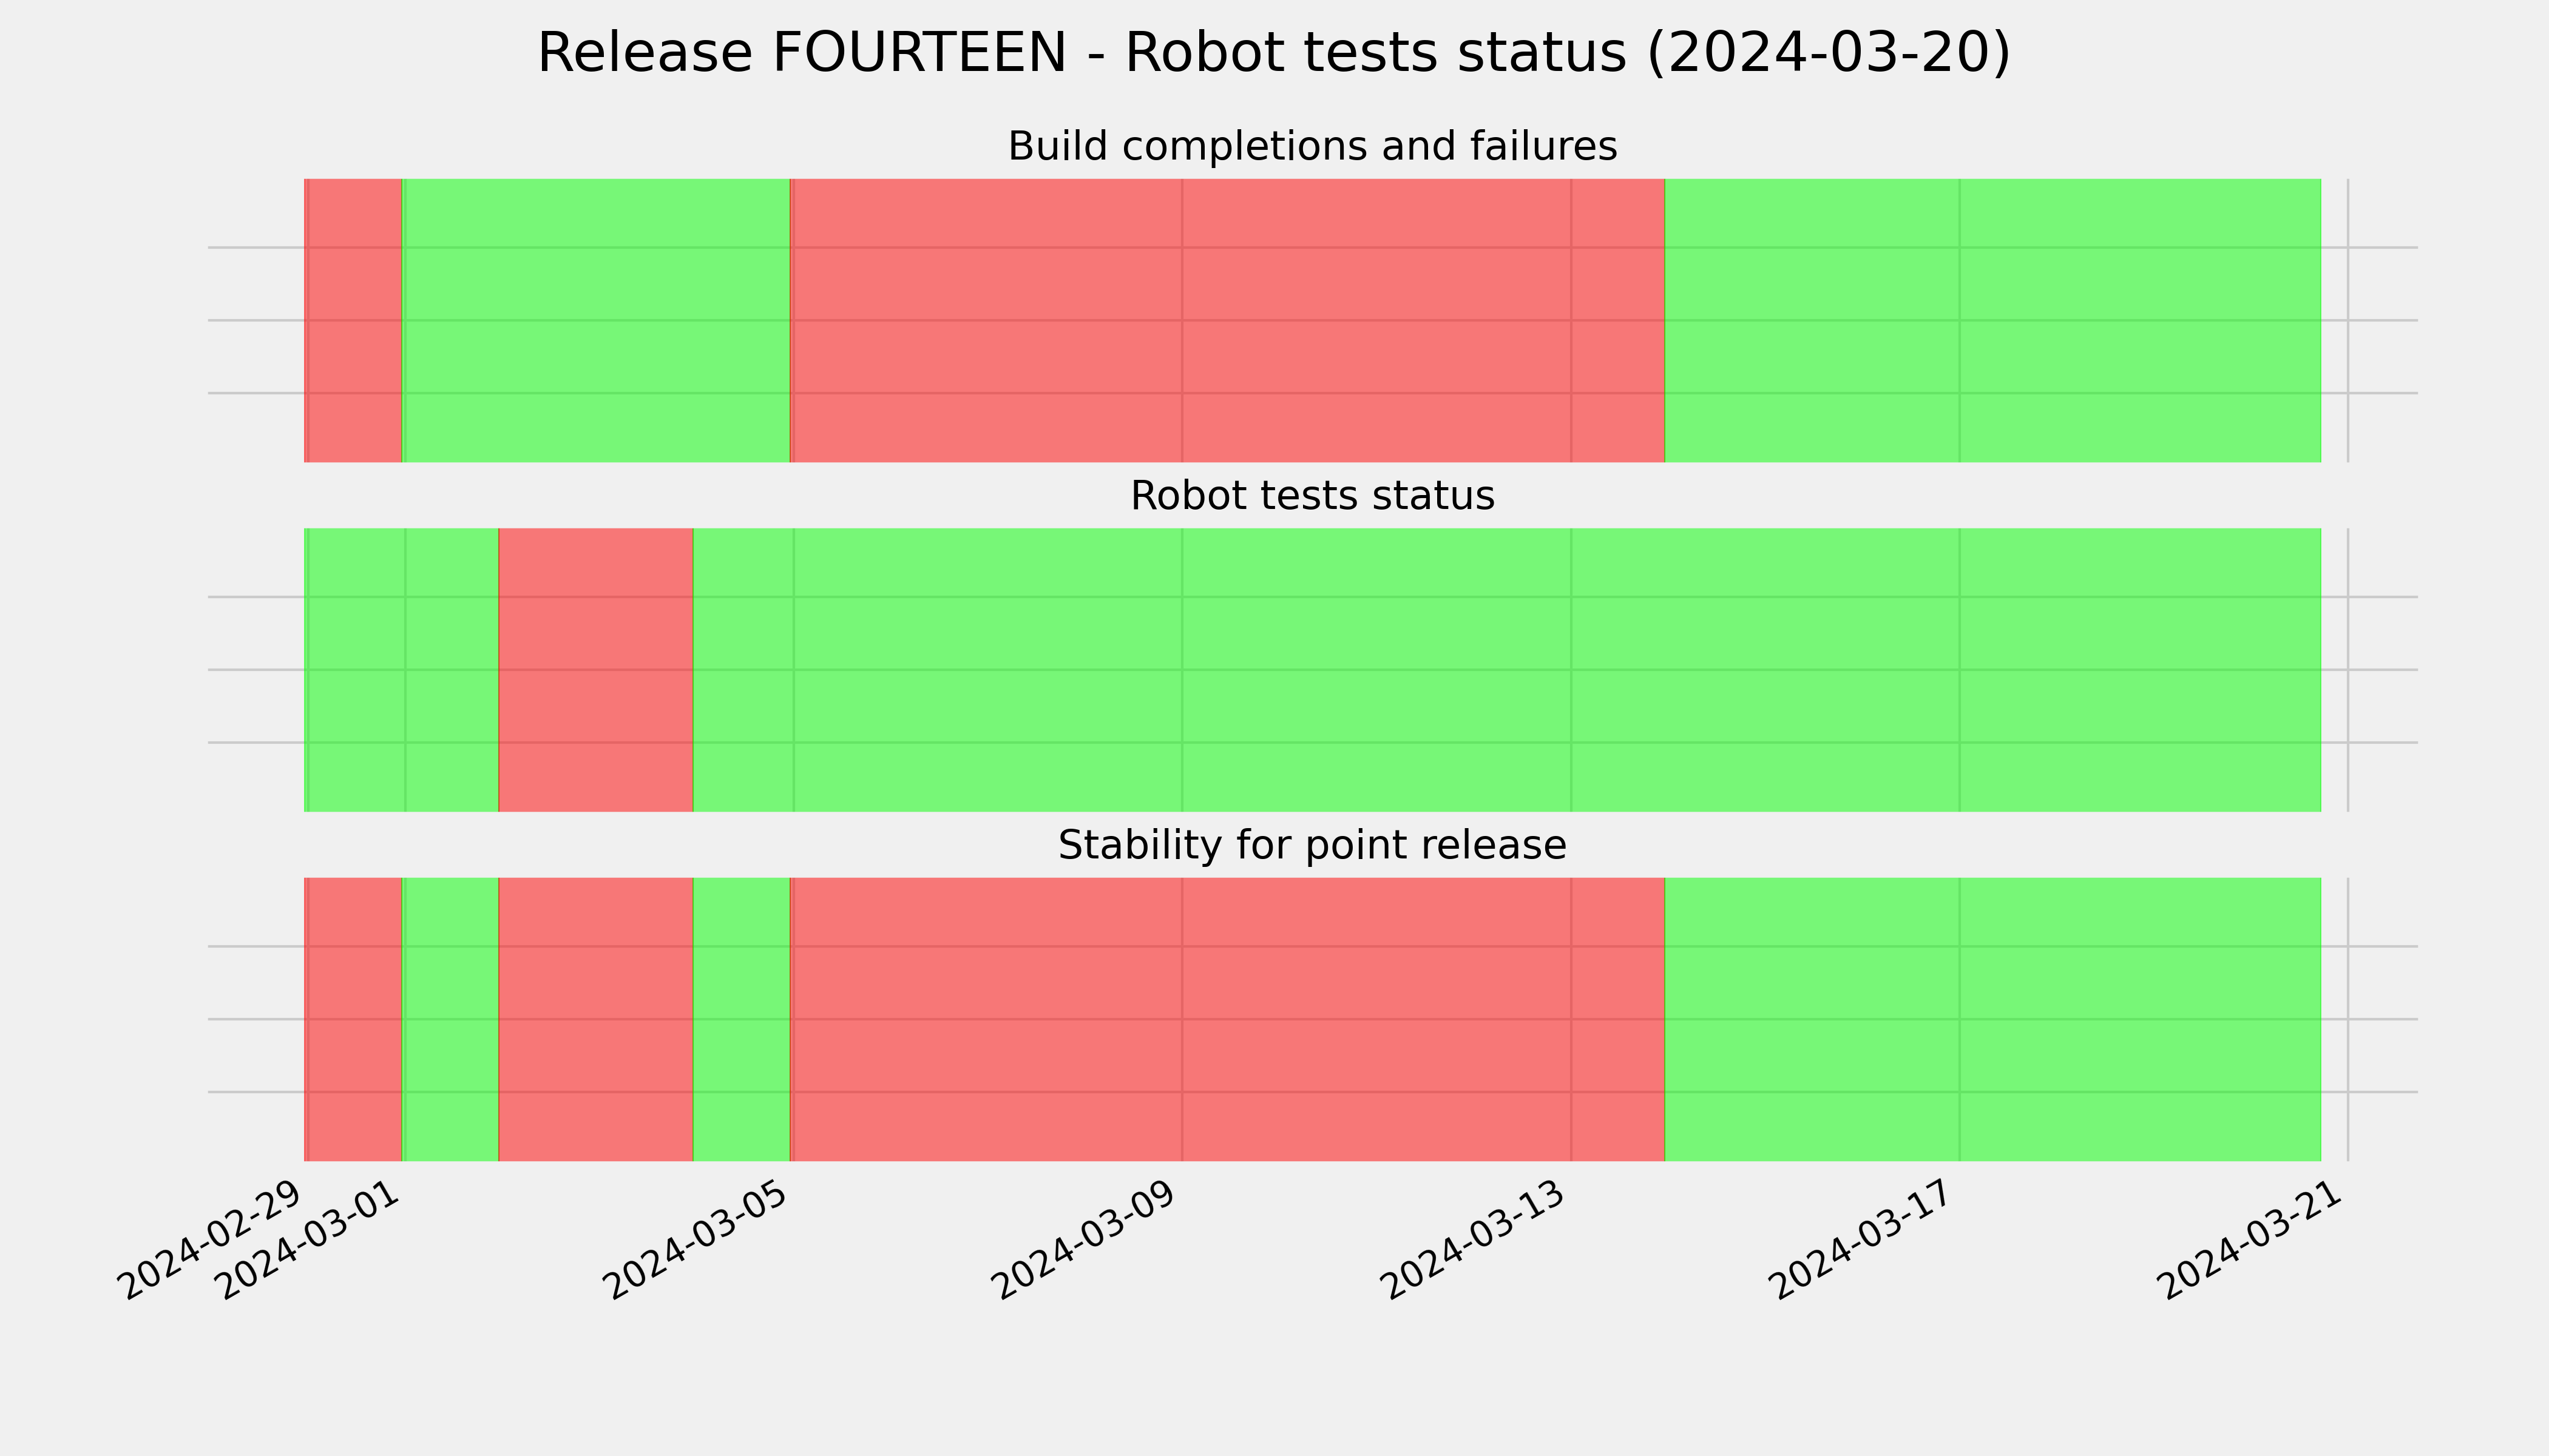The height and width of the screenshot is (1456, 2549).
Task: Click the long red failure span in the Build chart
Action: pyautogui.click(x=1228, y=320)
